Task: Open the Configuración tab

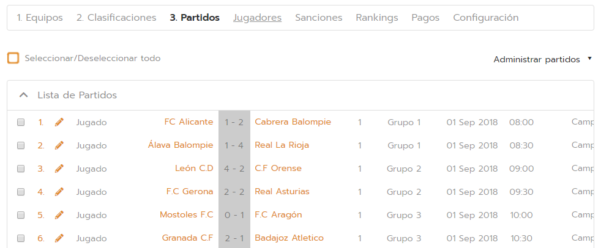Action: [485, 18]
